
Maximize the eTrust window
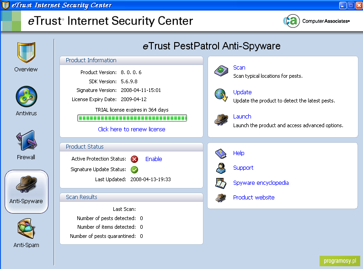[x=351, y=5]
